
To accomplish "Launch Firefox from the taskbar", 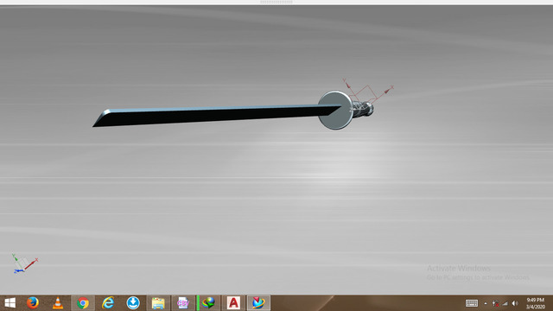I will click(x=33, y=303).
